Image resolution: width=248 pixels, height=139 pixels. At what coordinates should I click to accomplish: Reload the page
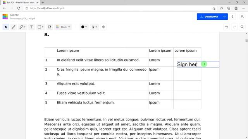click(19, 8)
